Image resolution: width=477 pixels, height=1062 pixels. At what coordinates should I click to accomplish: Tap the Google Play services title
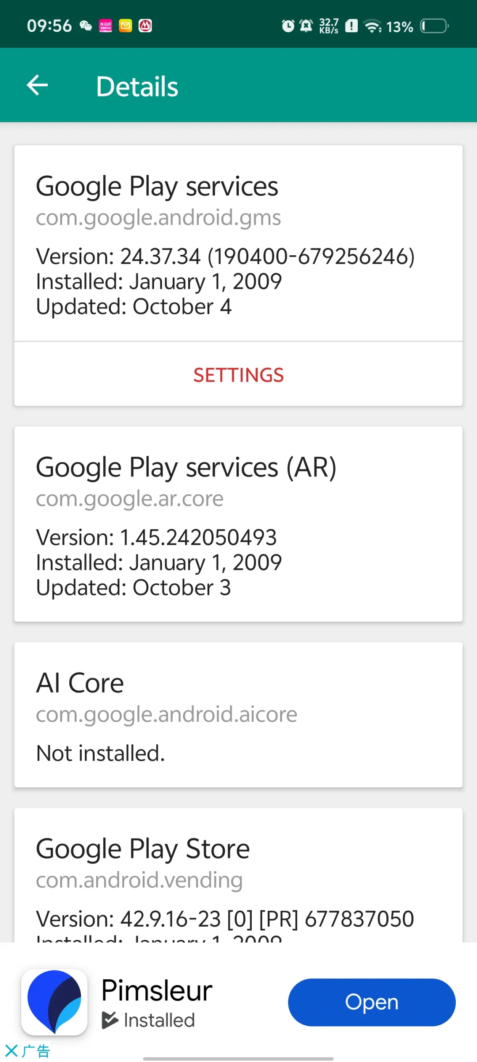coord(157,186)
